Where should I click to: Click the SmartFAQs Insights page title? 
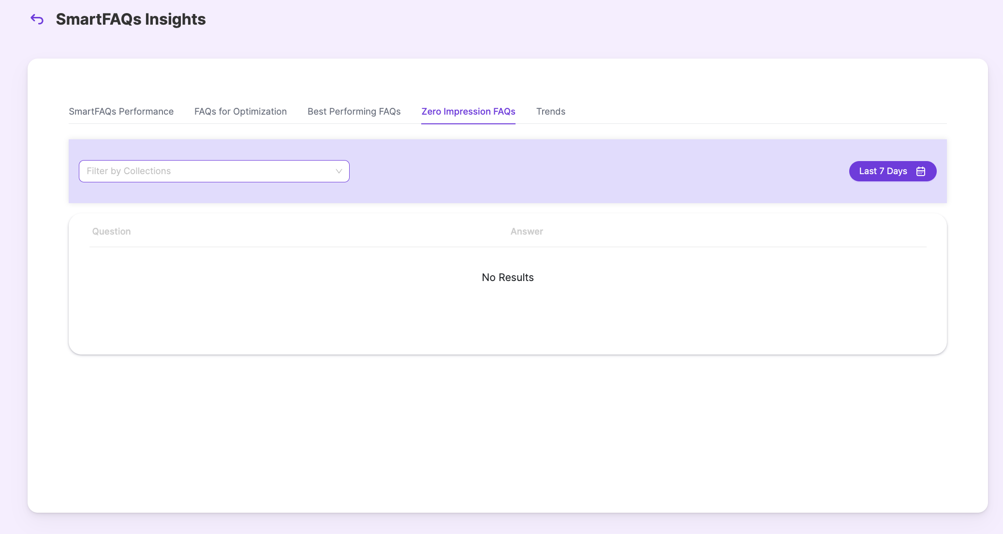pos(131,19)
